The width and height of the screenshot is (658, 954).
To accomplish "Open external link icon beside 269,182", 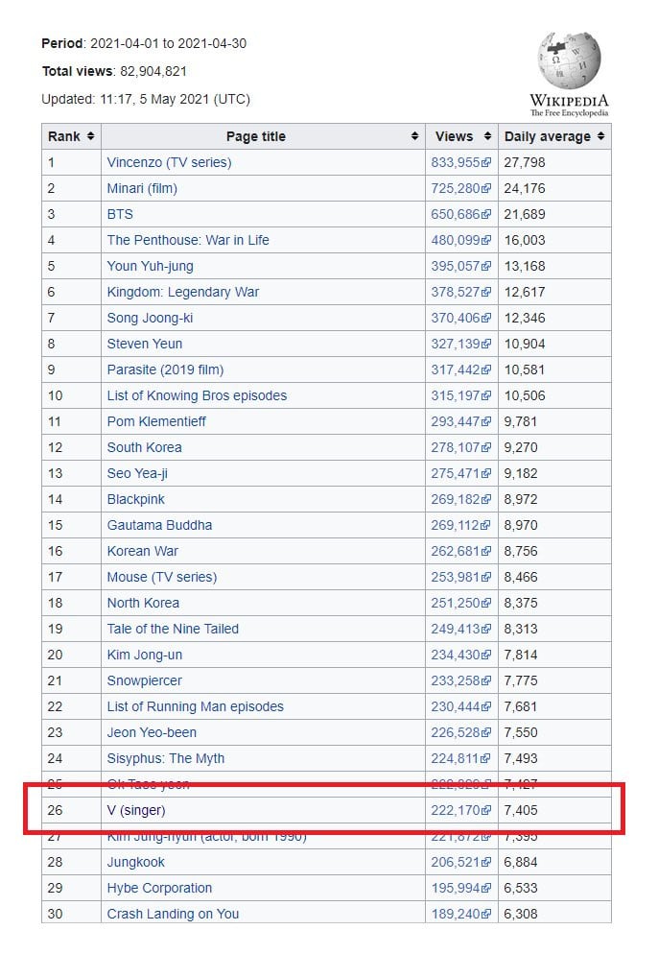I will 486,499.
